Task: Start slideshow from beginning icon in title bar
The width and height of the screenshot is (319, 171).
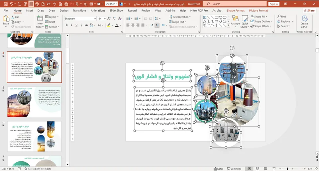Action: (25, 4)
